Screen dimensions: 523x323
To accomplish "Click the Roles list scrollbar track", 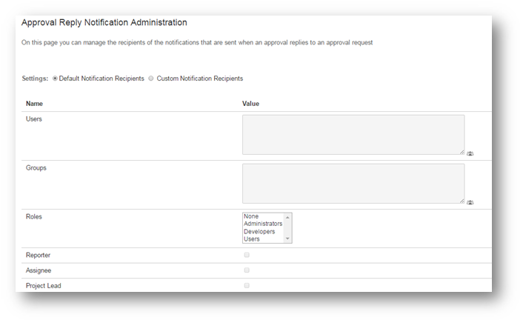I will (288, 227).
